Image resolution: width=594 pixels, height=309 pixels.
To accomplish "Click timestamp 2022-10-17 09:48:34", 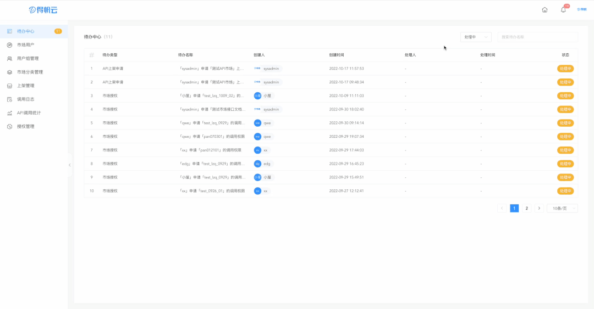I will click(x=346, y=82).
